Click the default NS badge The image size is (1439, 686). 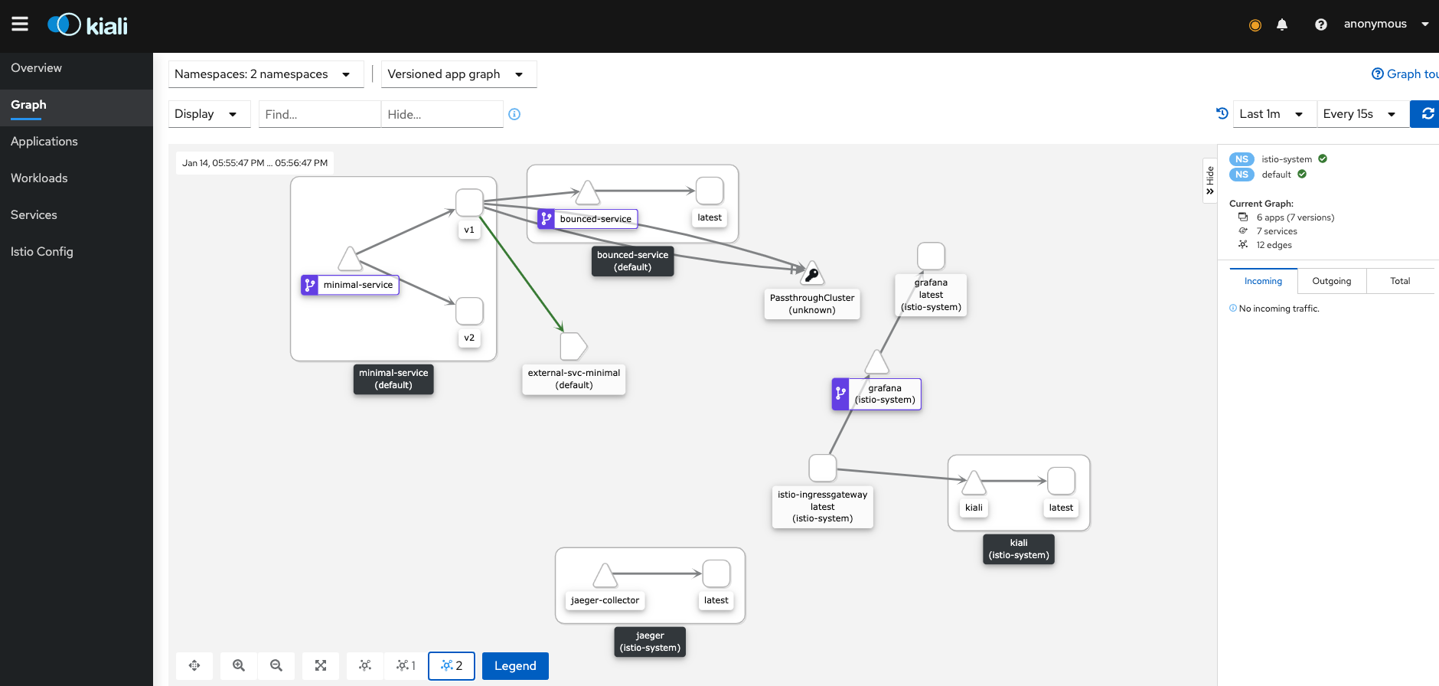(1242, 175)
